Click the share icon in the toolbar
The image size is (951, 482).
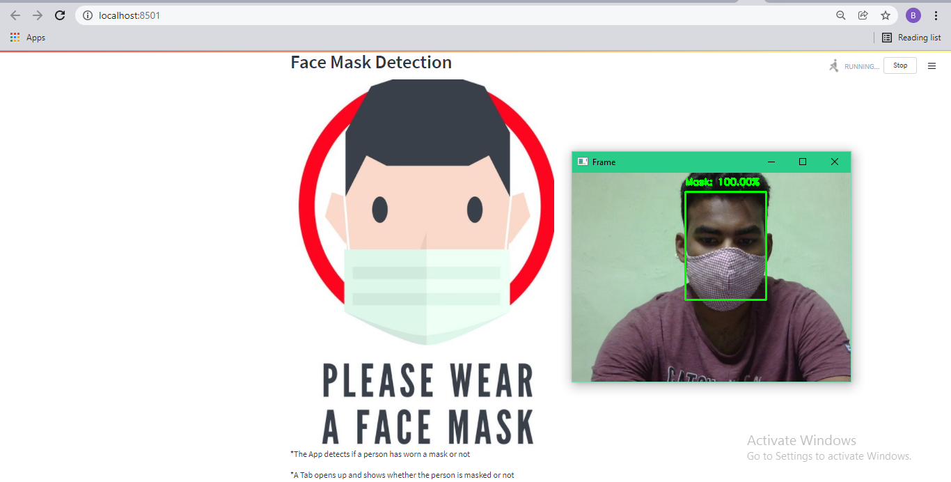tap(863, 15)
